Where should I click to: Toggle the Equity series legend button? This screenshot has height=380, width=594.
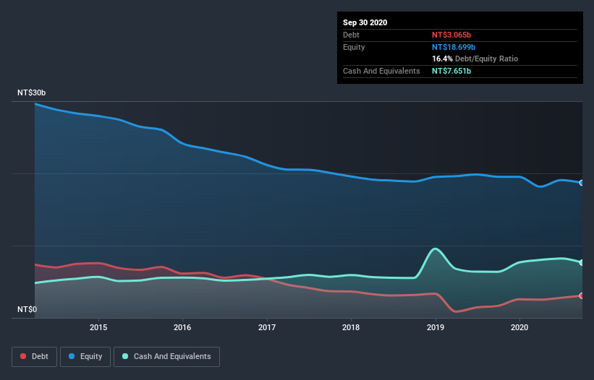[85, 357]
